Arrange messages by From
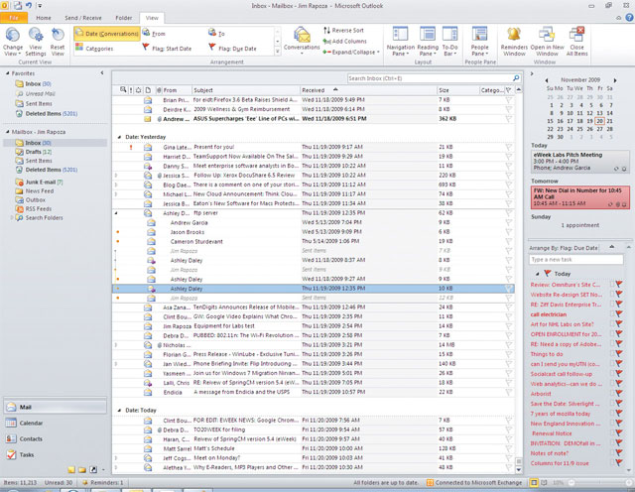Screen dimensions: 635x492 click(x=154, y=34)
